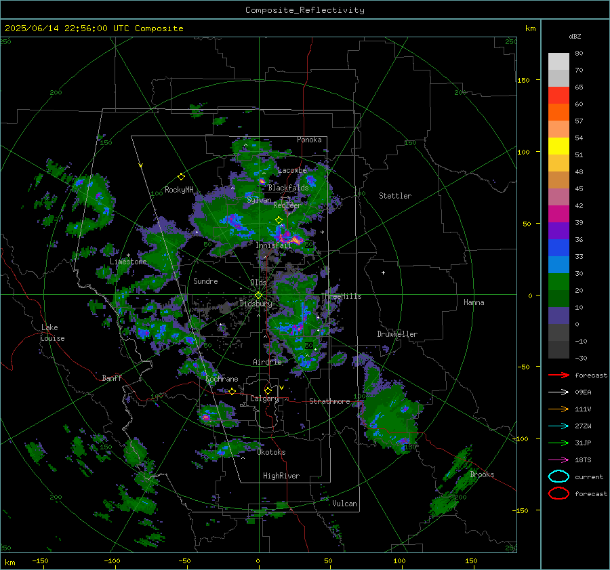Click the yellow diamond marker near Cochrane
Image resolution: width=610 pixels, height=570 pixels.
tap(232, 392)
